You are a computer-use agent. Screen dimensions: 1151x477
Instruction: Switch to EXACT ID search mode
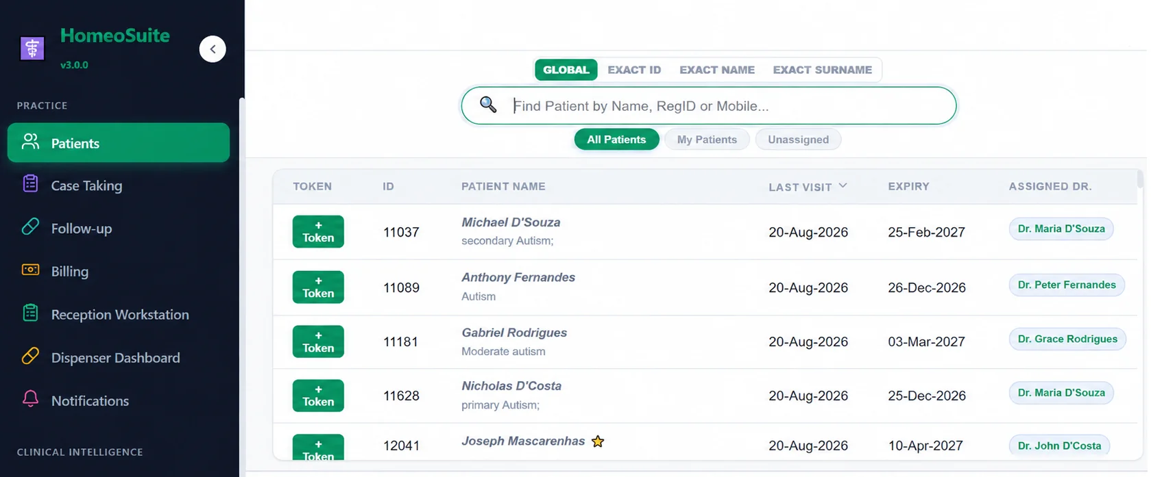coord(634,70)
